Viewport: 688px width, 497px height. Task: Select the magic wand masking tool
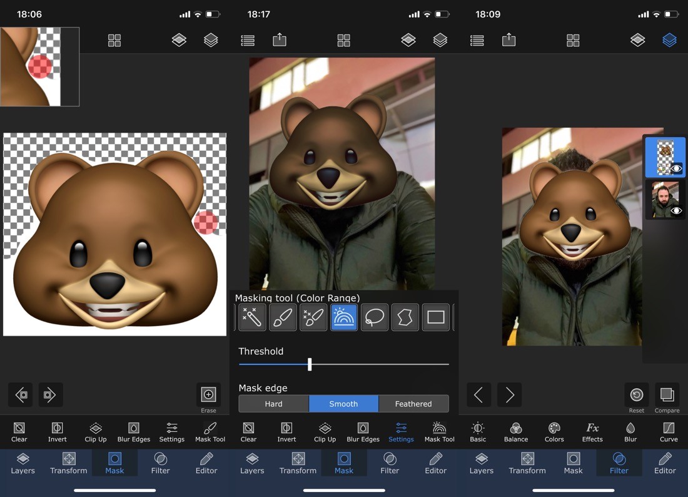(252, 317)
